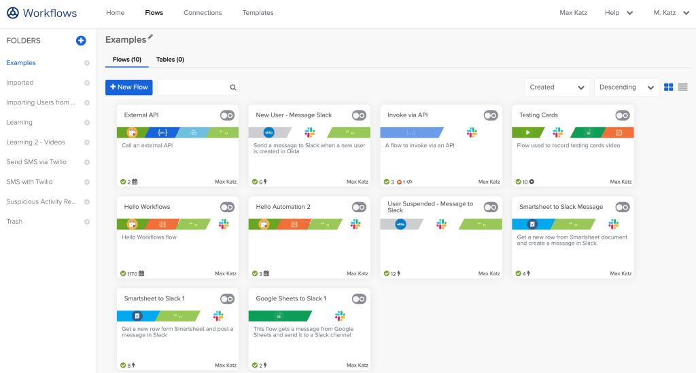Screen dimensions: 696x373
Task: Click the flow search input field
Action: (x=192, y=87)
